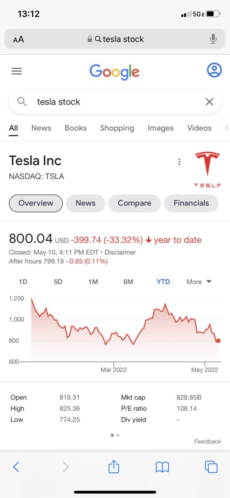The height and width of the screenshot is (498, 230).
Task: Open the Disclaimer link
Action: [120, 252]
